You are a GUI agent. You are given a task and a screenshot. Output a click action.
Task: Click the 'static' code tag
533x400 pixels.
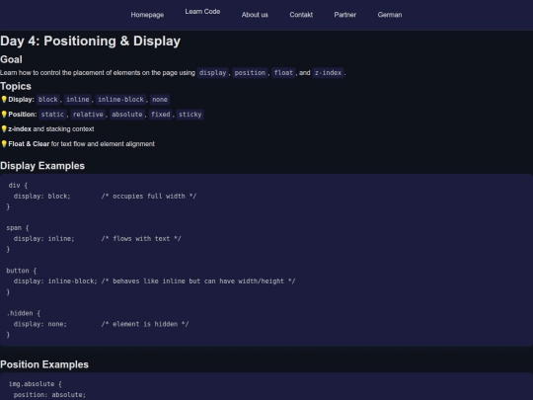point(52,115)
